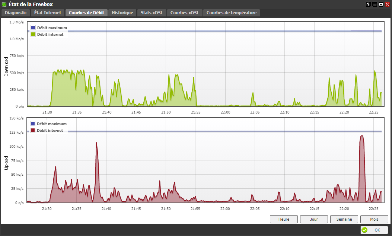Click blue Débit maximum swatch in Upload legend
The width and height of the screenshot is (392, 236).
(x=33, y=124)
